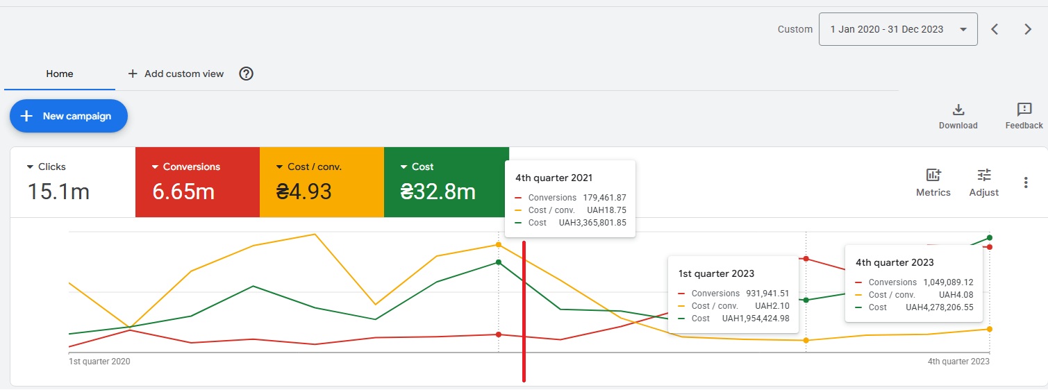Click the 4th quarter 2023 axis label
The image size is (1048, 390).
958,362
